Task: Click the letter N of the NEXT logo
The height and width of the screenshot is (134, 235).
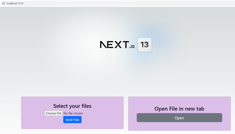Action: [103, 44]
